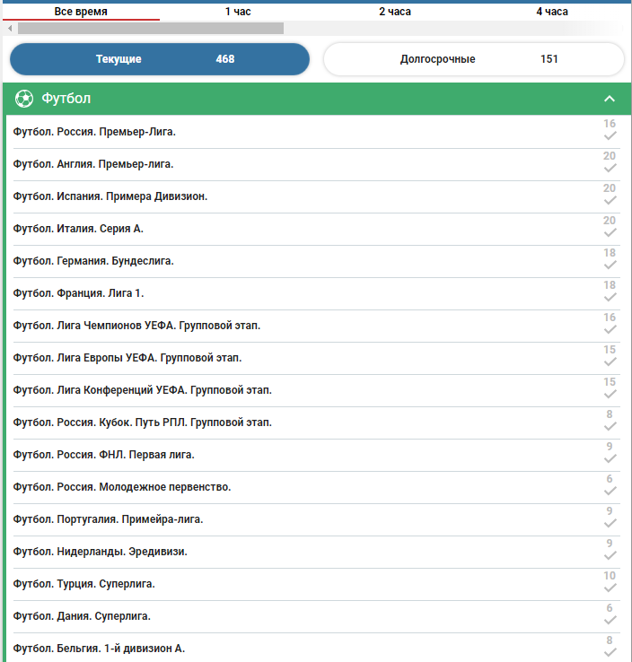
Task: Open Лига Европы УЕФА. Групповой этап.
Action: coord(127,358)
